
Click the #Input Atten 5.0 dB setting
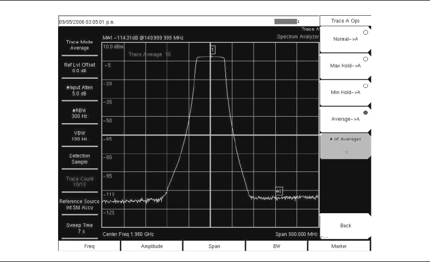point(79,91)
